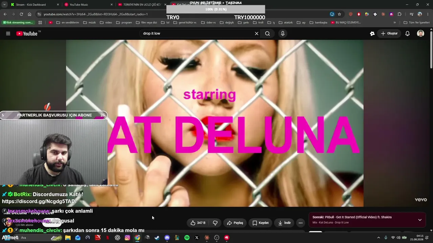Clear the search box with the X

pos(256,33)
